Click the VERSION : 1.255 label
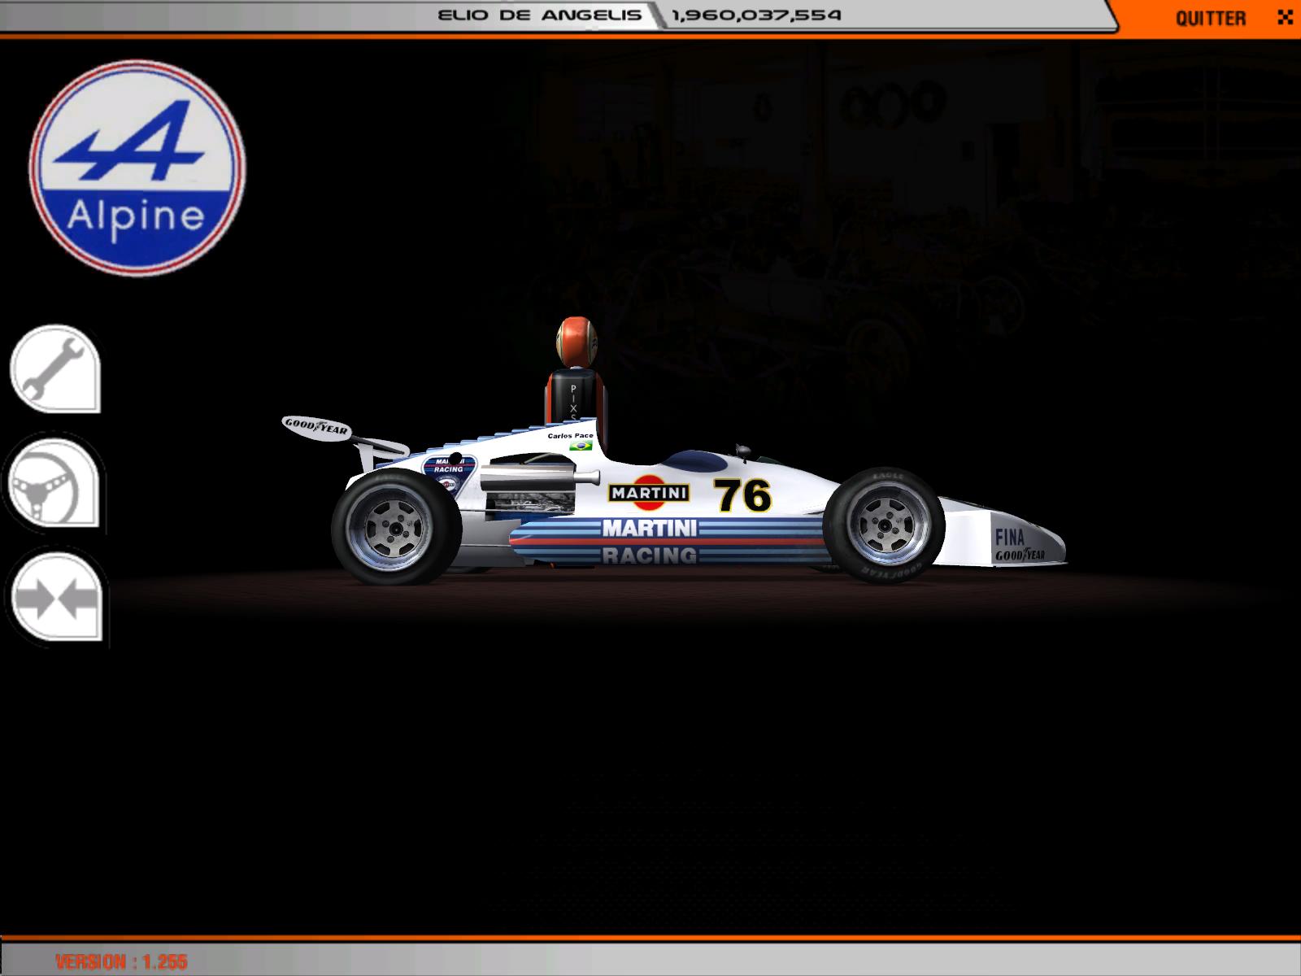 click(121, 961)
